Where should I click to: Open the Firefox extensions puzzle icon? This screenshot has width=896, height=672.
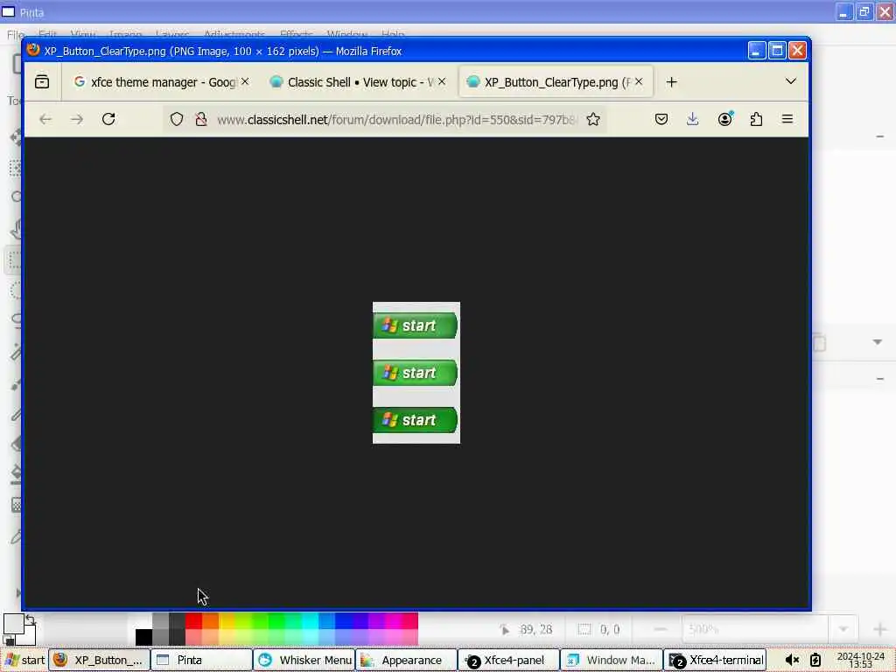756,119
